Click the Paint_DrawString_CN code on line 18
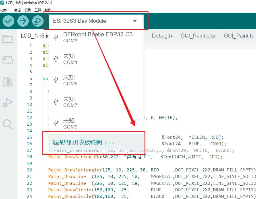This screenshot has height=199, width=256. click(x=74, y=157)
